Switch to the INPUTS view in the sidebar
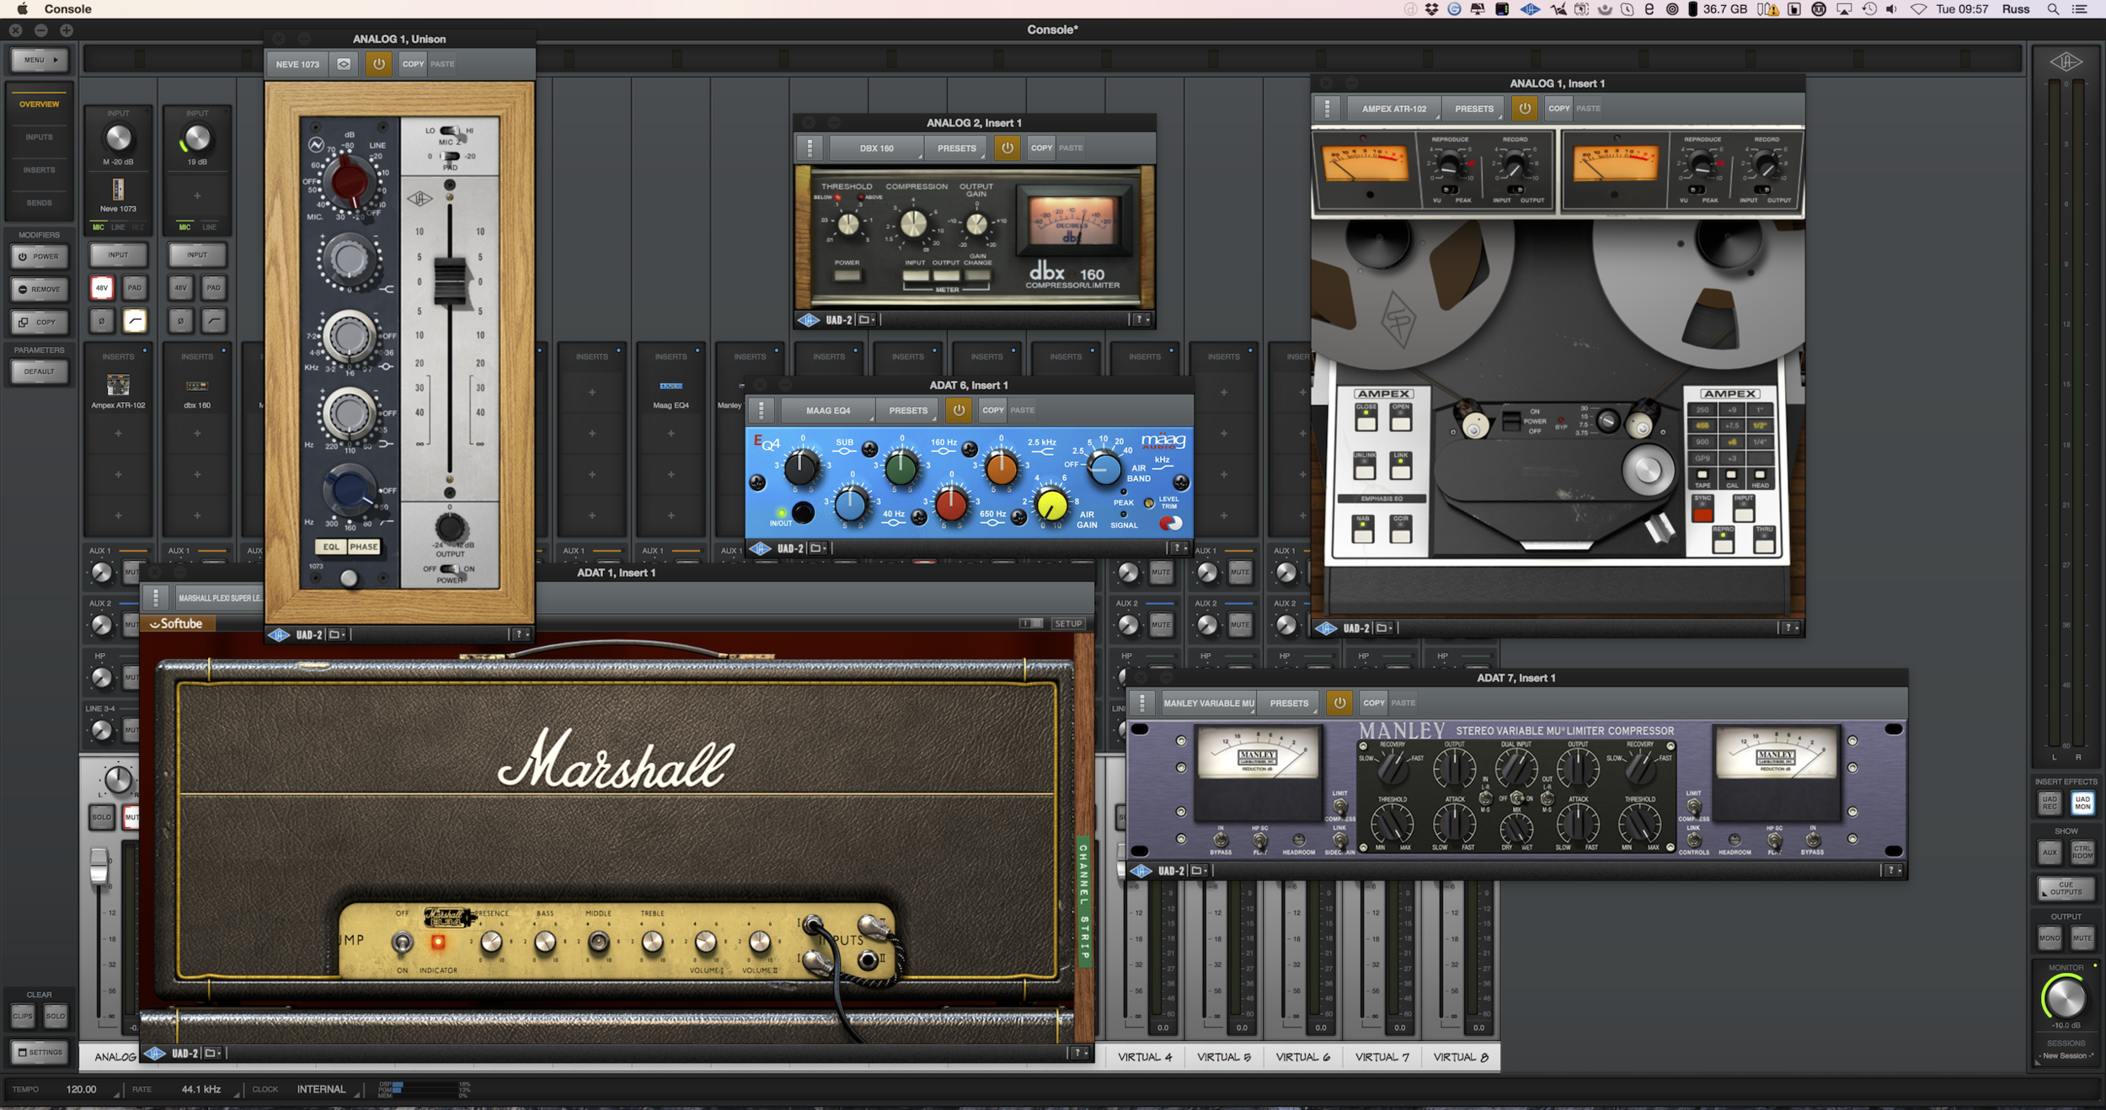Viewport: 2106px width, 1110px height. [39, 136]
